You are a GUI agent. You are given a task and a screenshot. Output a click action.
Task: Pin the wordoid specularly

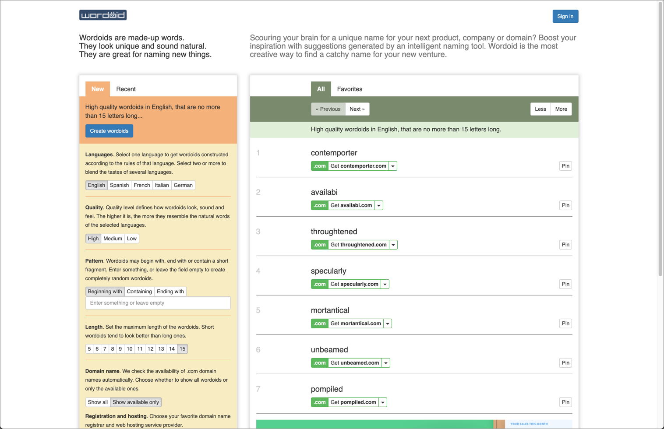click(565, 284)
